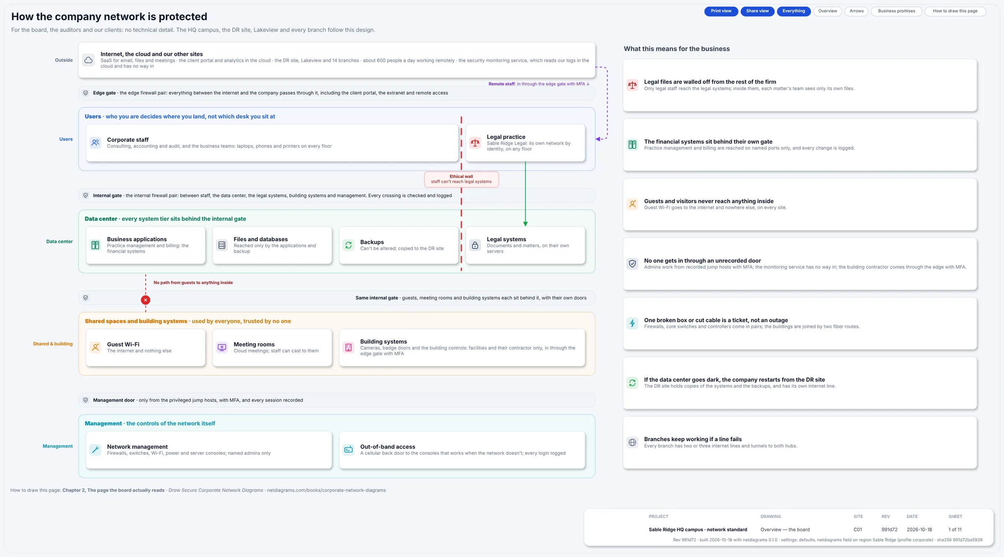
Task: Select the Arrows pill
Action: pyautogui.click(x=856, y=11)
